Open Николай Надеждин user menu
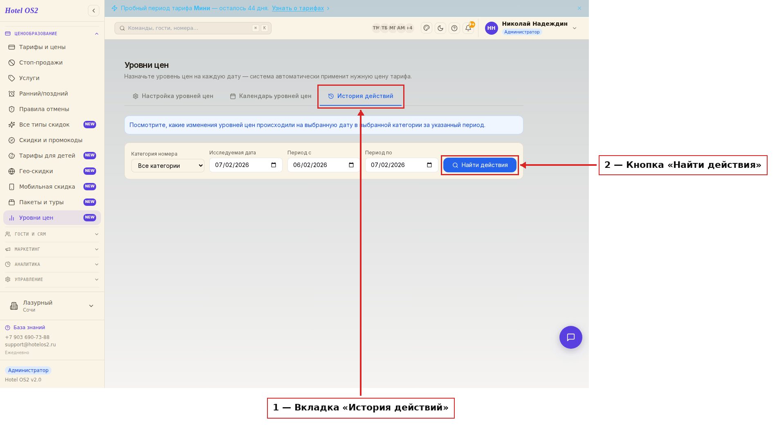This screenshot has width=777, height=428. pyautogui.click(x=531, y=28)
